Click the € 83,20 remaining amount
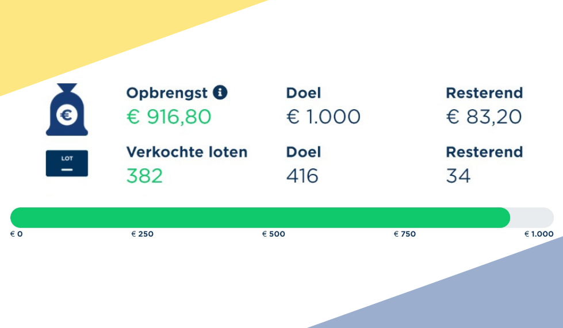 coord(484,117)
